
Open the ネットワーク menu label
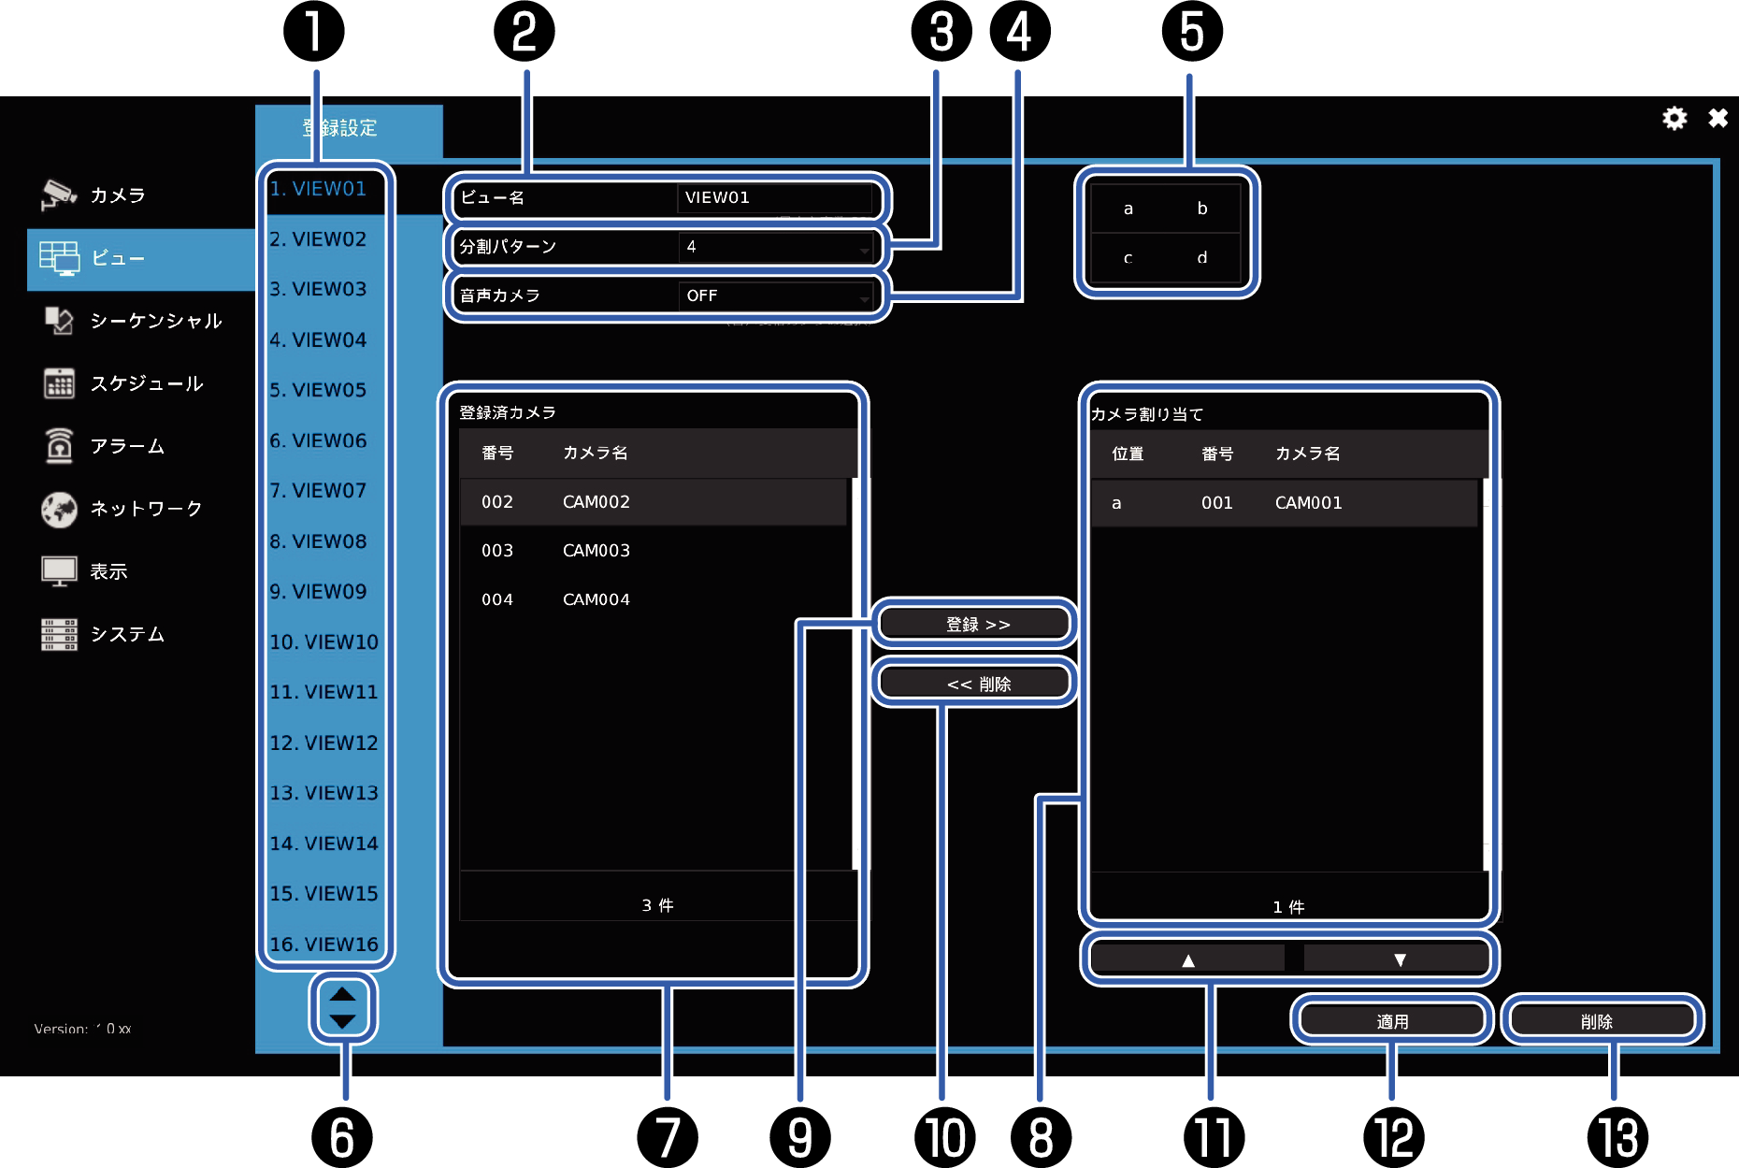(x=147, y=509)
